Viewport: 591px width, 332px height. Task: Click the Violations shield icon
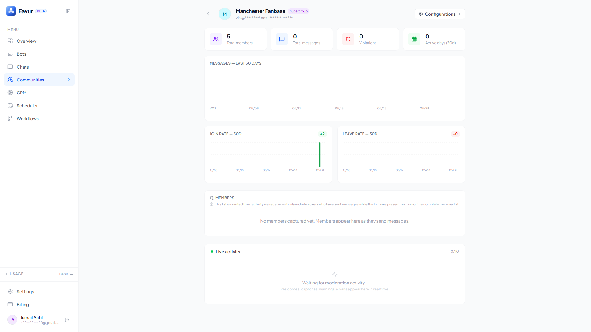(x=348, y=39)
